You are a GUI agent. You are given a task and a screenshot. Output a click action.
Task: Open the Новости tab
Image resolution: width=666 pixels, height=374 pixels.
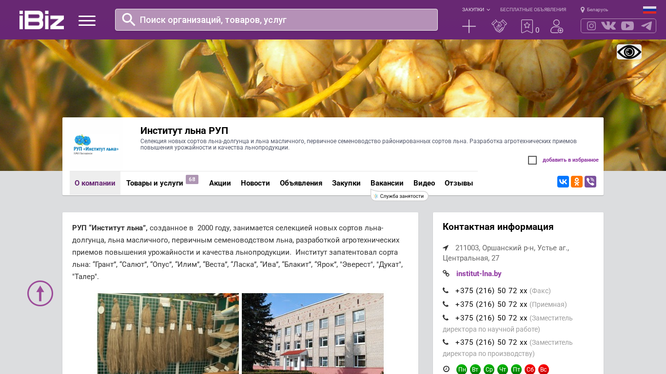pyautogui.click(x=255, y=183)
